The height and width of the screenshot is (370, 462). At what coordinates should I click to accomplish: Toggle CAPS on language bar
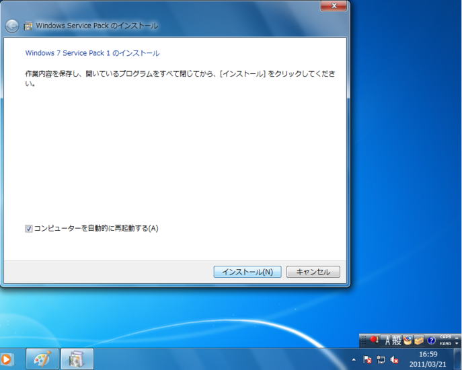tap(445, 337)
